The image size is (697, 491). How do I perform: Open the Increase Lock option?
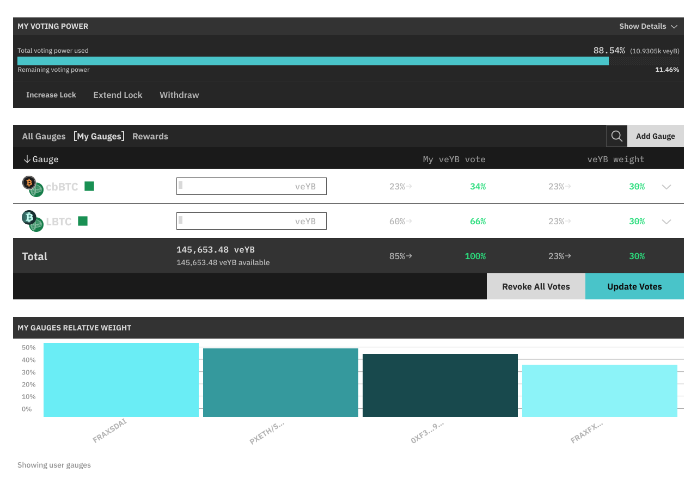(x=51, y=95)
